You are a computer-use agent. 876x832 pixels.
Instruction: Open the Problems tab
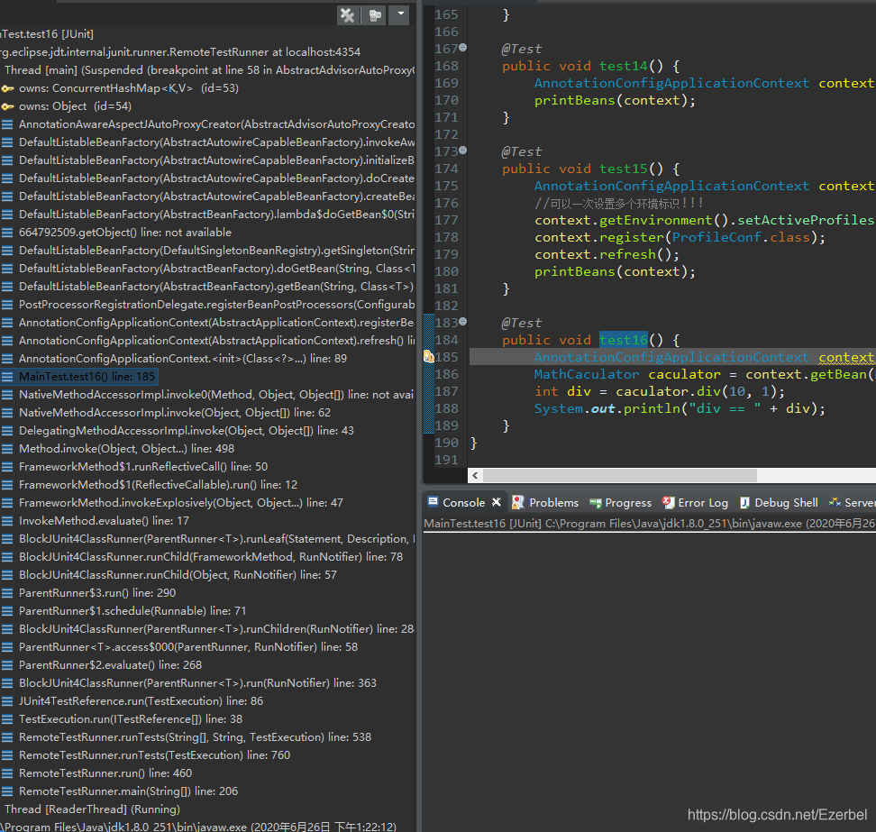(x=544, y=502)
